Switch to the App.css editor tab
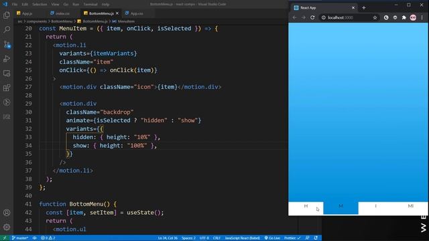This screenshot has height=241, width=429. (137, 13)
